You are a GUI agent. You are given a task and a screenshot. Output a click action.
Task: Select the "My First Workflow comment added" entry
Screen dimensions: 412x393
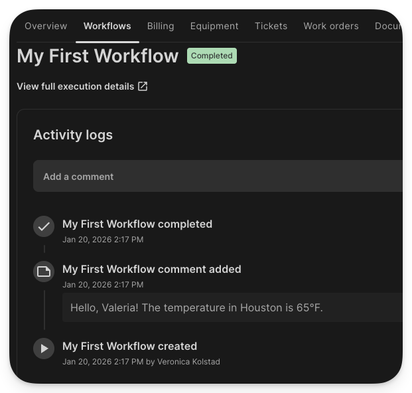tap(151, 270)
